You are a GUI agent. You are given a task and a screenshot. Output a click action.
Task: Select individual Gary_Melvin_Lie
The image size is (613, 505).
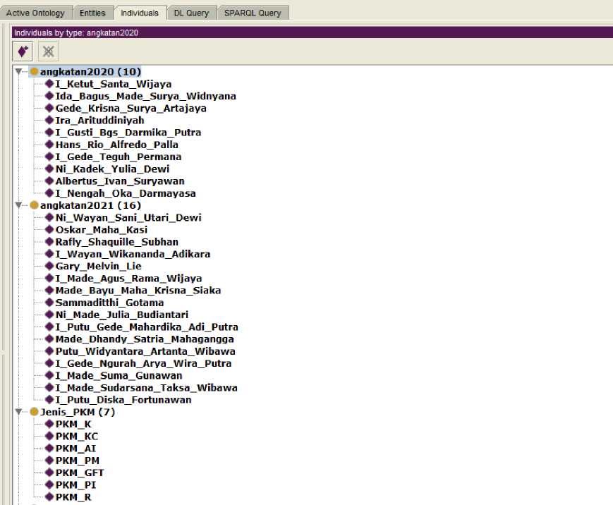(x=98, y=267)
